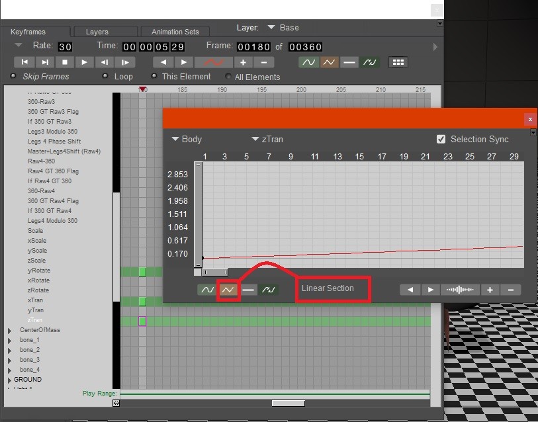This screenshot has height=422, width=538.
Task: Jump to the first frame of the animation
Action: 24,62
